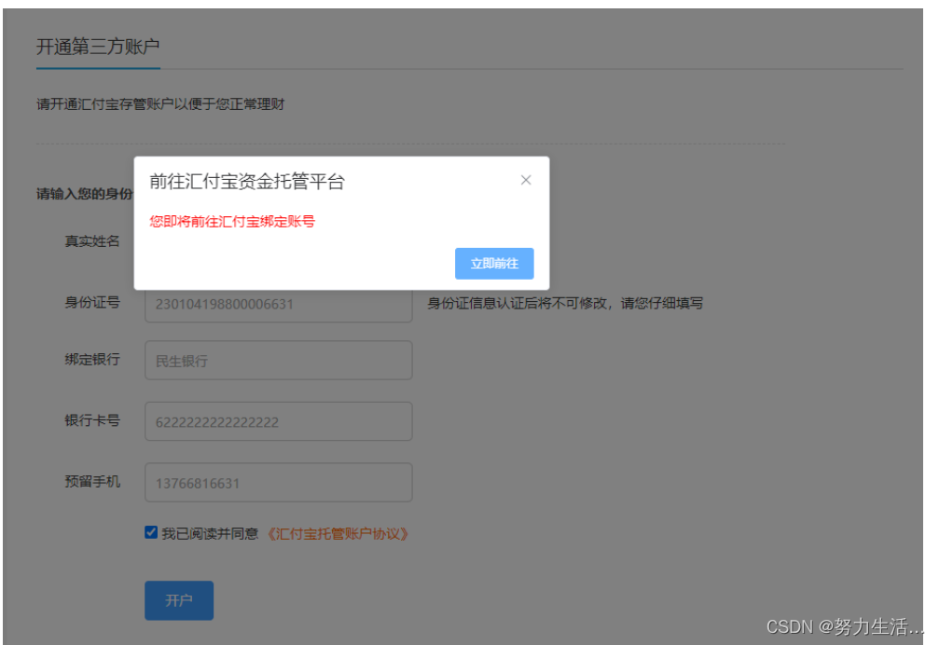Click the 身份证号 label
Viewport: 939px width, 645px height.
92,302
